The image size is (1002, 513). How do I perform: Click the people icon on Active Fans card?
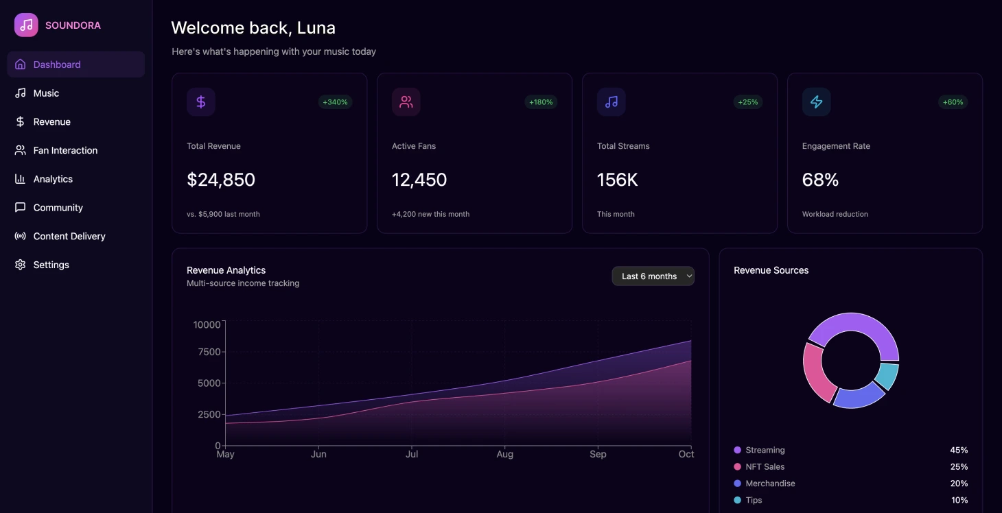(406, 102)
